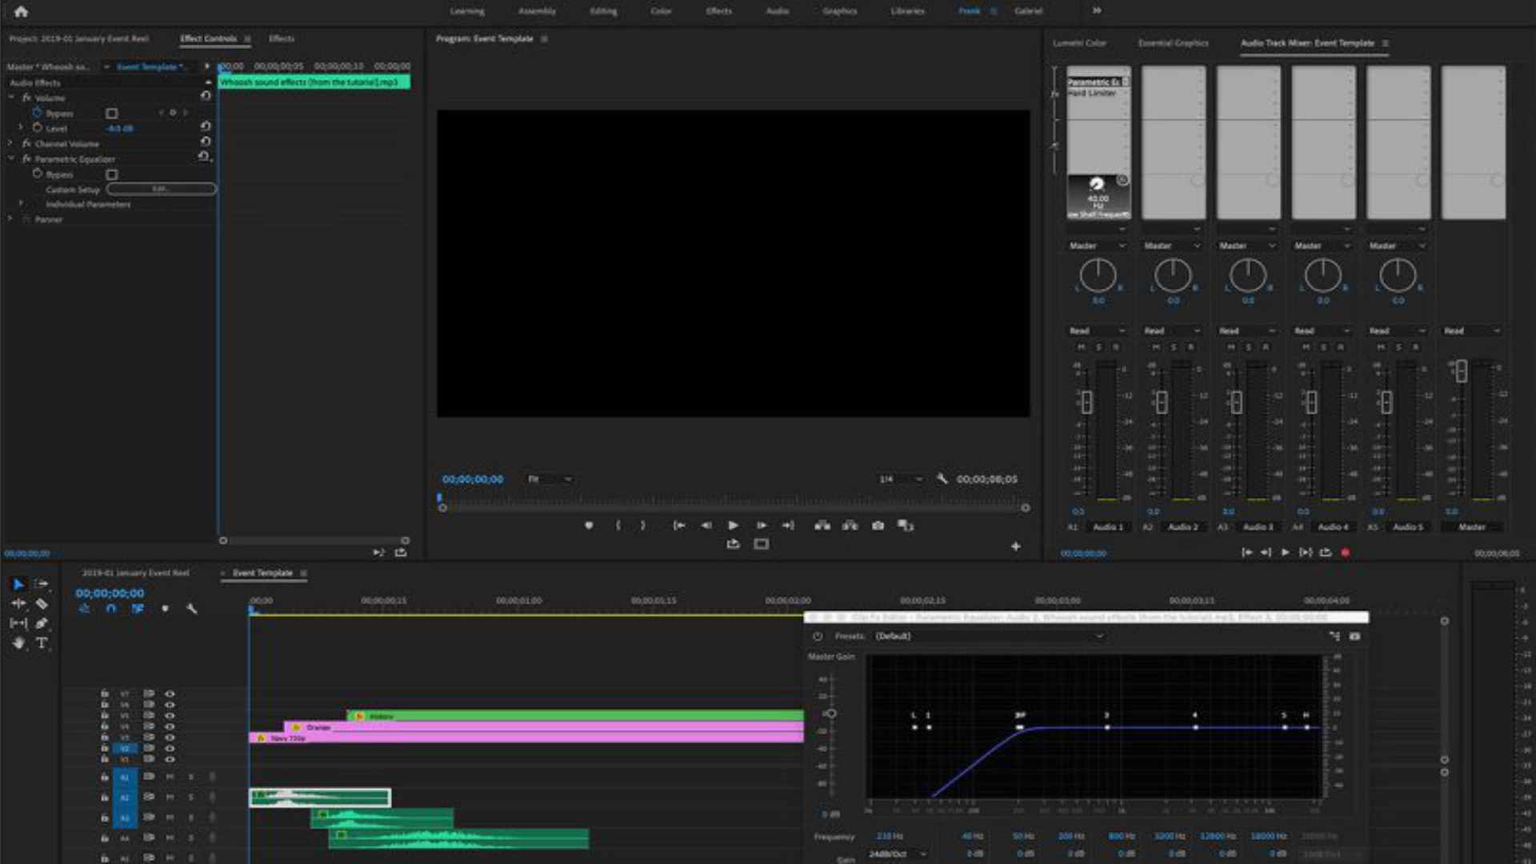Record in the Audio Track Mixer
The image size is (1536, 864).
[1346, 553]
